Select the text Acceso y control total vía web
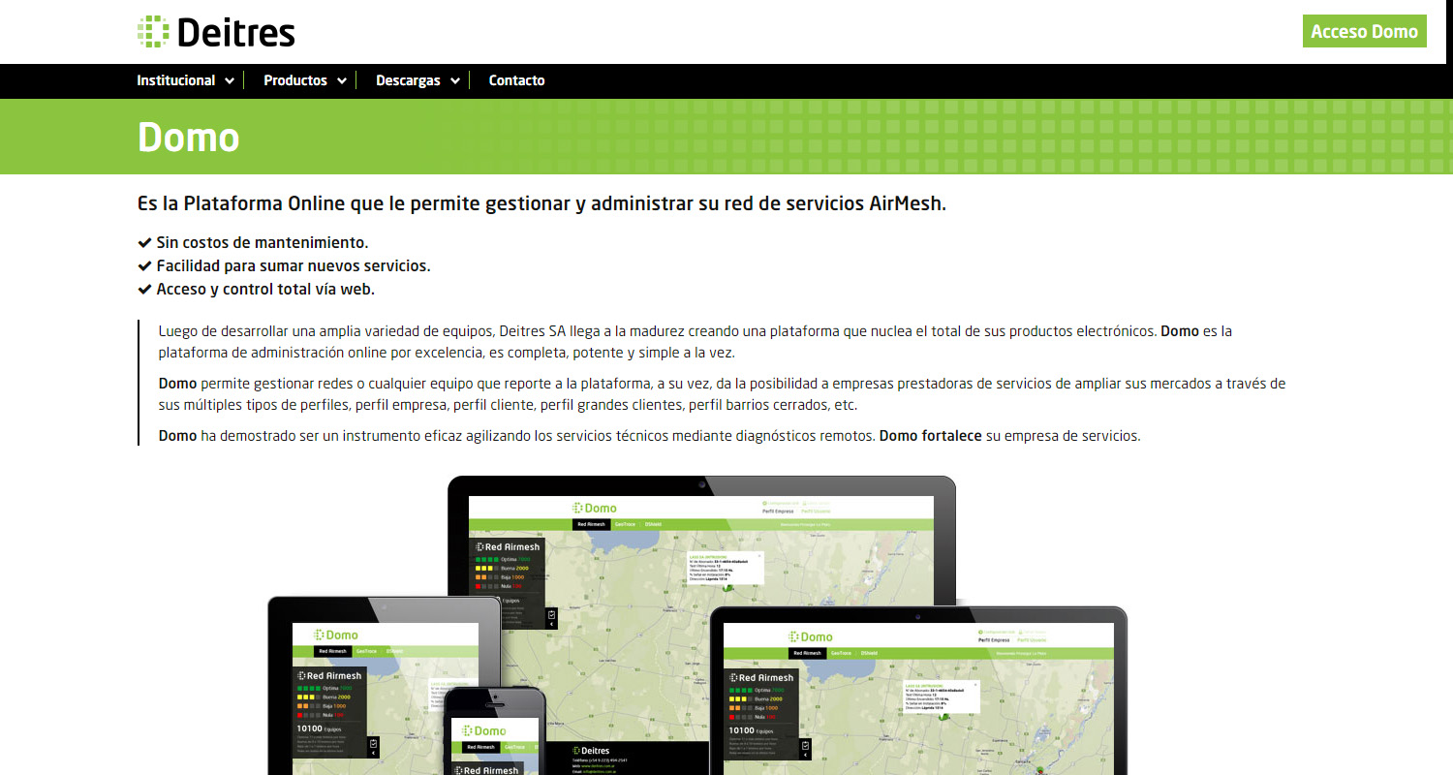The height and width of the screenshot is (775, 1453). point(265,289)
